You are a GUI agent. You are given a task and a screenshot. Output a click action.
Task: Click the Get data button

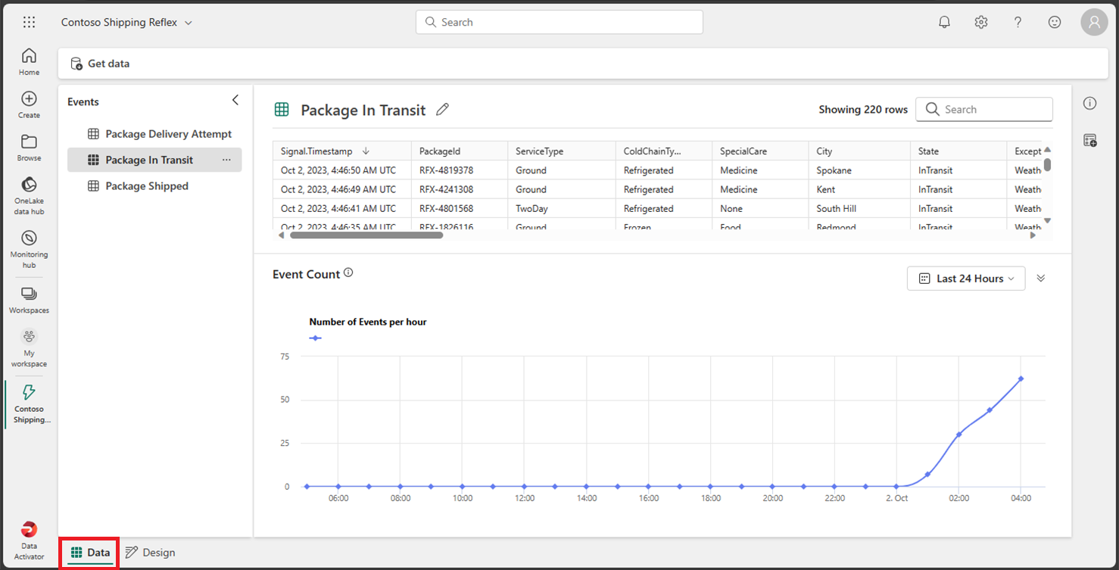click(x=100, y=64)
